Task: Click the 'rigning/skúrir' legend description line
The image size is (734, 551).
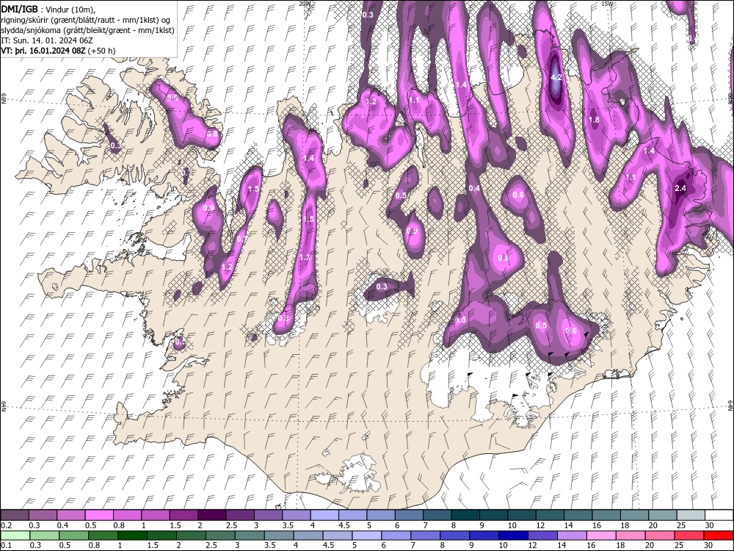Action: (86, 20)
